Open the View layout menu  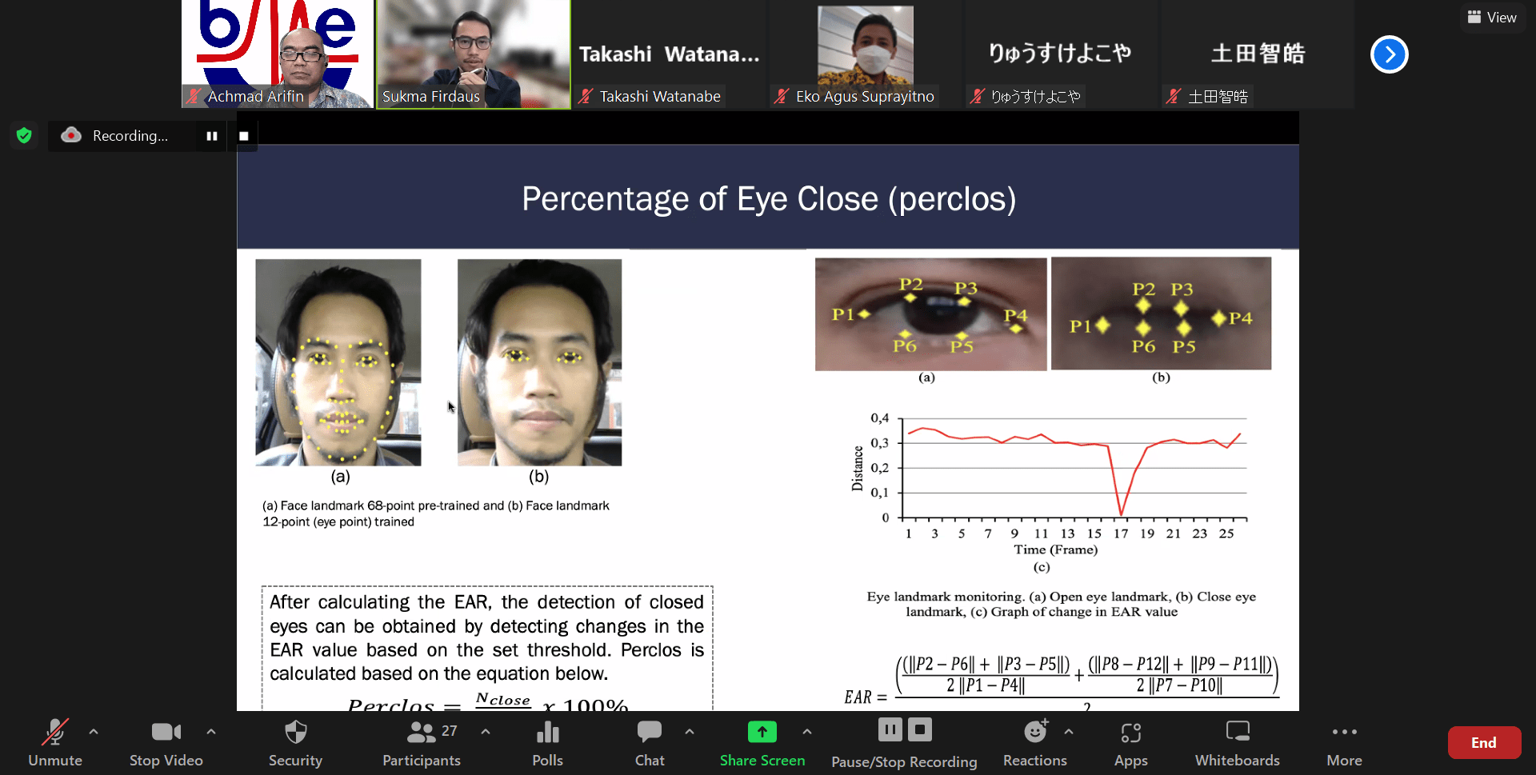[x=1492, y=17]
